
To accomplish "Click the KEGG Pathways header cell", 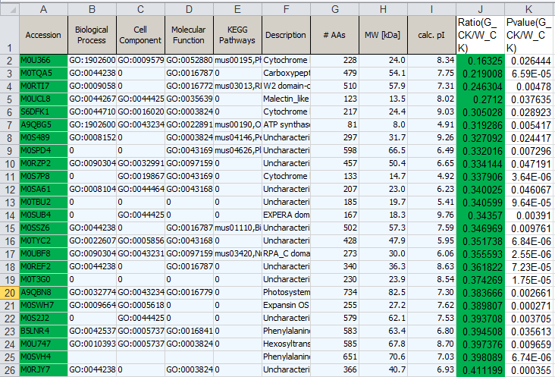I will [237, 35].
